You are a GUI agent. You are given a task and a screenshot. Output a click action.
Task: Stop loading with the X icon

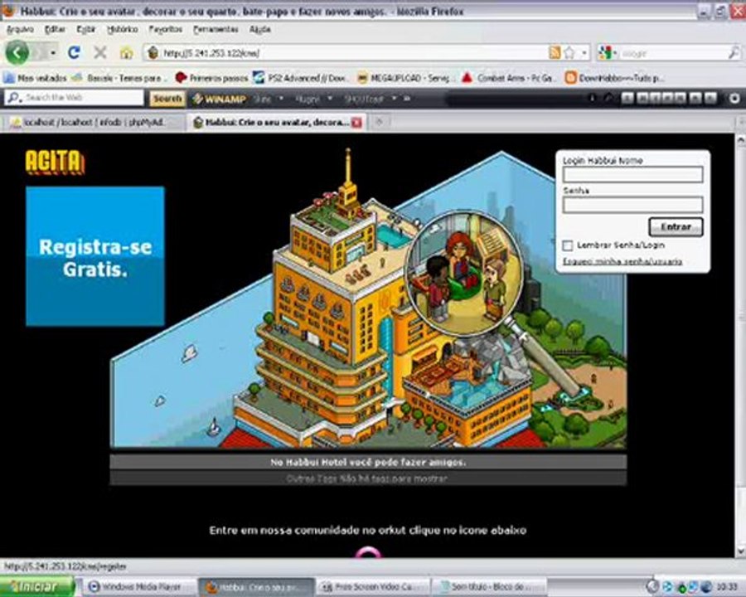pyautogui.click(x=100, y=52)
